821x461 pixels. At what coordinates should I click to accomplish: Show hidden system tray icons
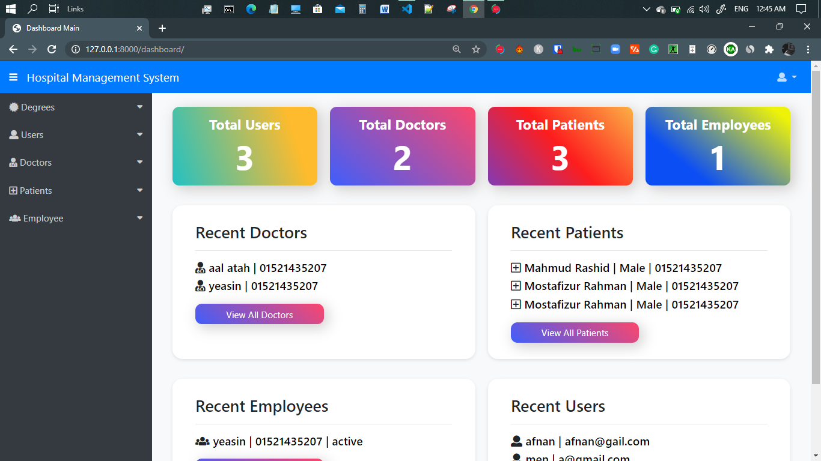click(647, 9)
